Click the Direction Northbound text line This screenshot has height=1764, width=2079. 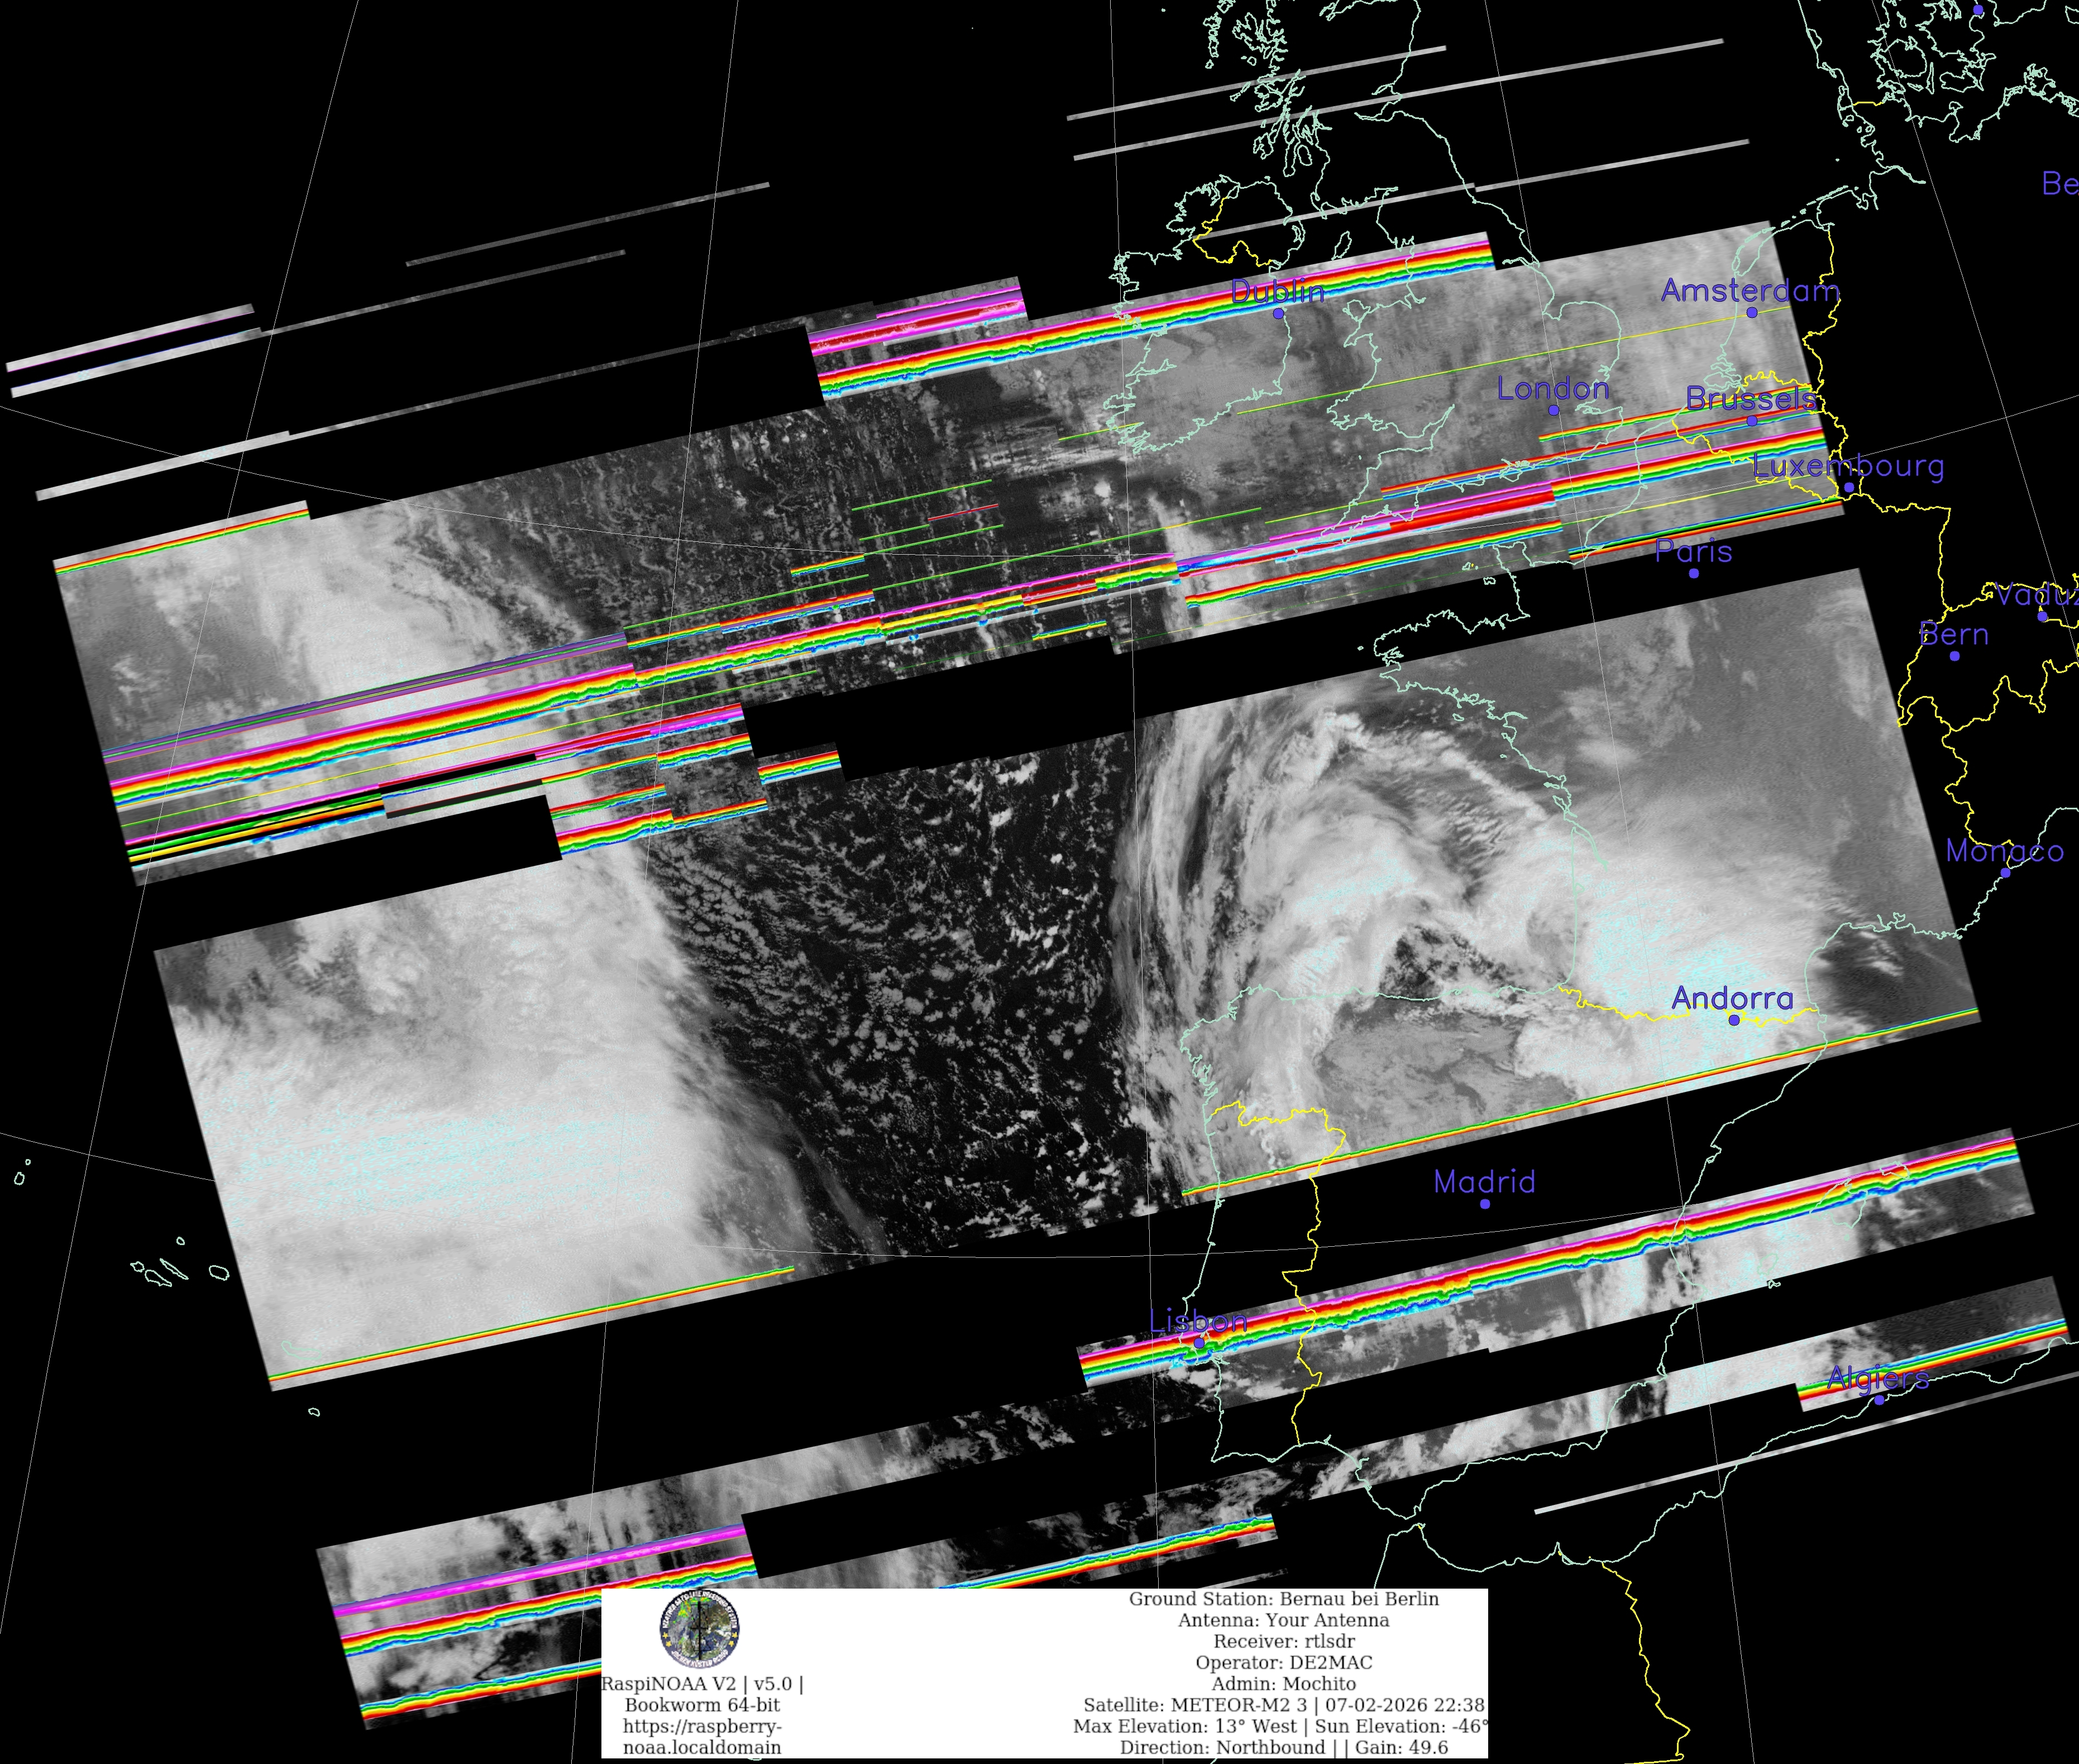pos(1283,1747)
